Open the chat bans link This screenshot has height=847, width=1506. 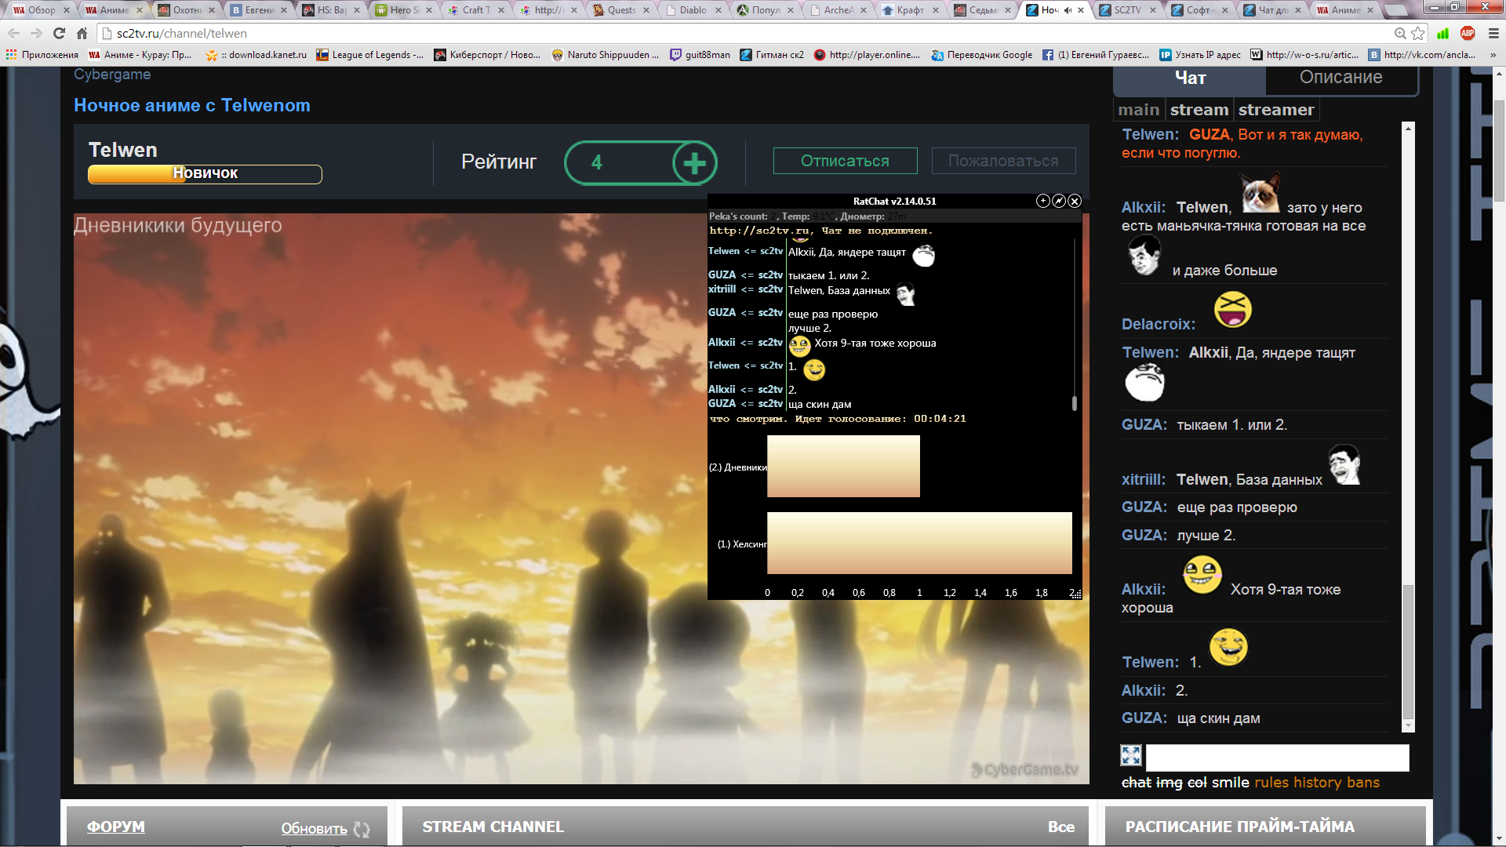click(x=1363, y=783)
